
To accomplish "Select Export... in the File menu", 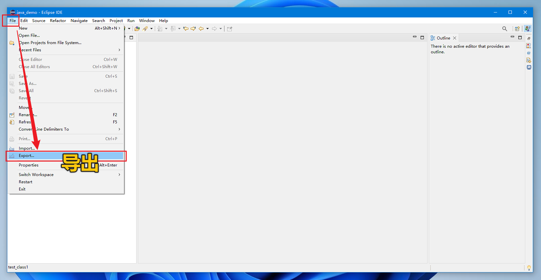I will point(66,156).
